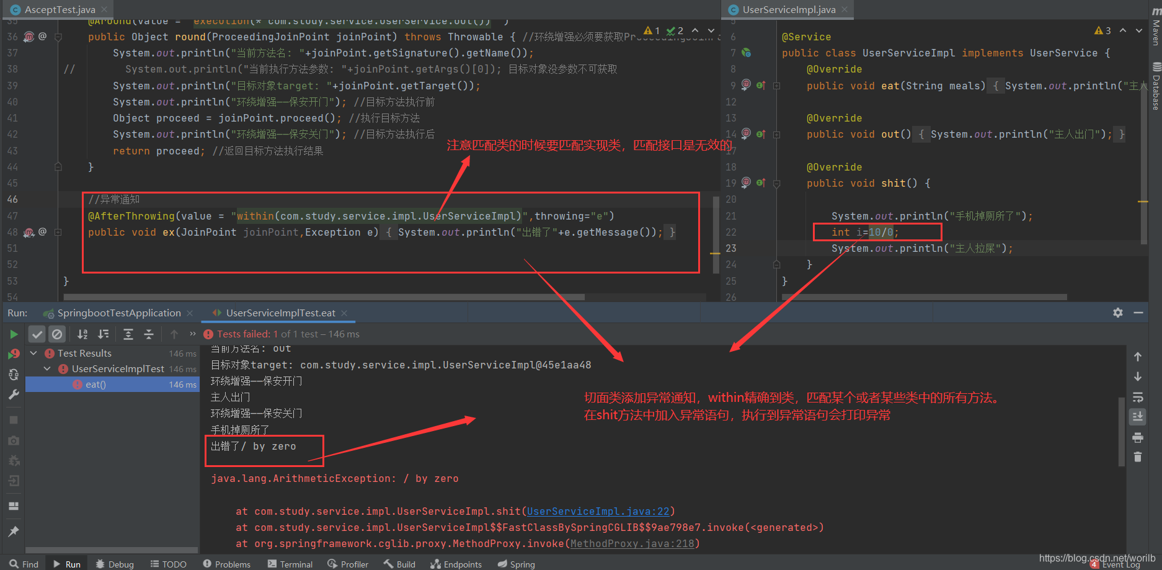Toggle auto-test rerun icon in Run sidebar
The width and height of the screenshot is (1162, 570).
14,375
